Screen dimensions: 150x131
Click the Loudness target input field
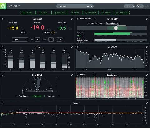coord(51,40)
